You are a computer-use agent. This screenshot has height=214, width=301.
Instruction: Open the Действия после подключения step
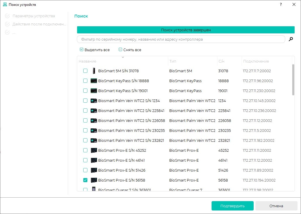pyautogui.click(x=39, y=24)
